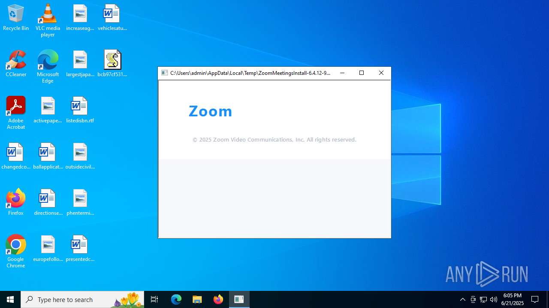Maximize the ZoomMeetingsInstall window

[362, 73]
